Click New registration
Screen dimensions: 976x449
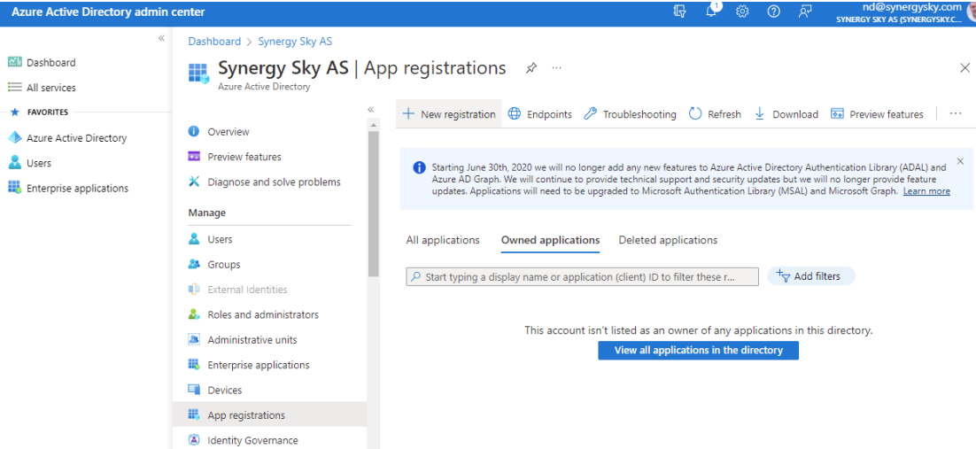point(449,114)
